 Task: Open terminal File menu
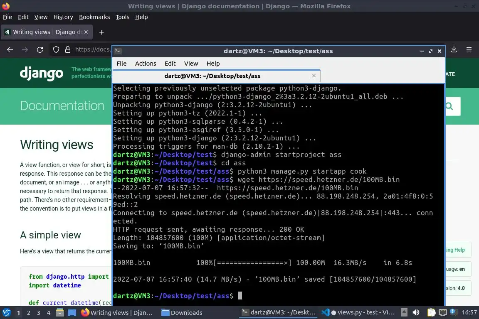(121, 64)
